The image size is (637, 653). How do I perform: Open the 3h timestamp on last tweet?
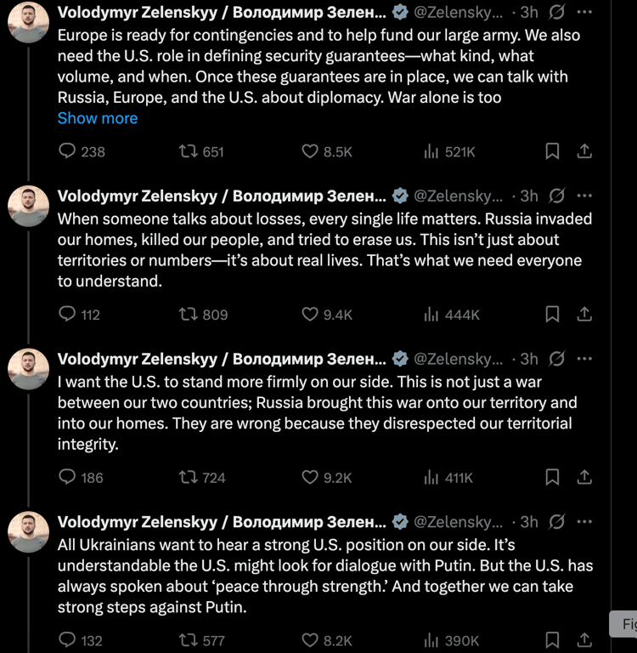[529, 521]
